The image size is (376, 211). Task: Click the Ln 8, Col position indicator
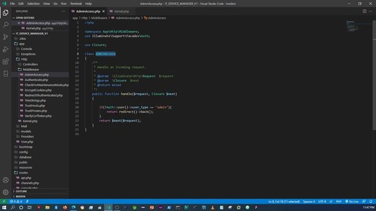tap(284, 202)
